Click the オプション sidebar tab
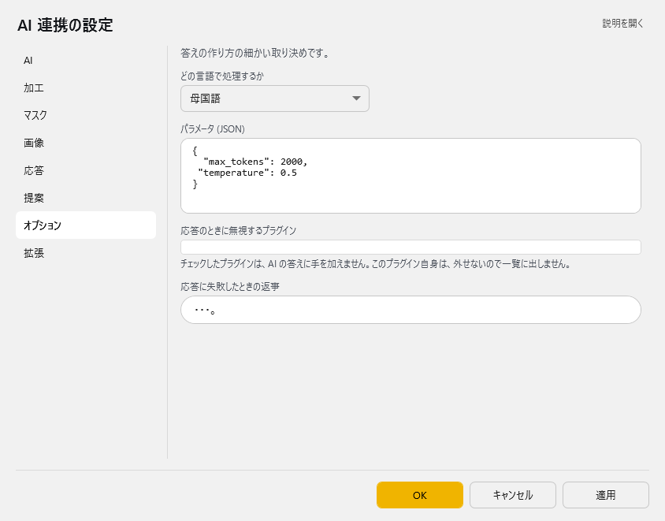 86,225
